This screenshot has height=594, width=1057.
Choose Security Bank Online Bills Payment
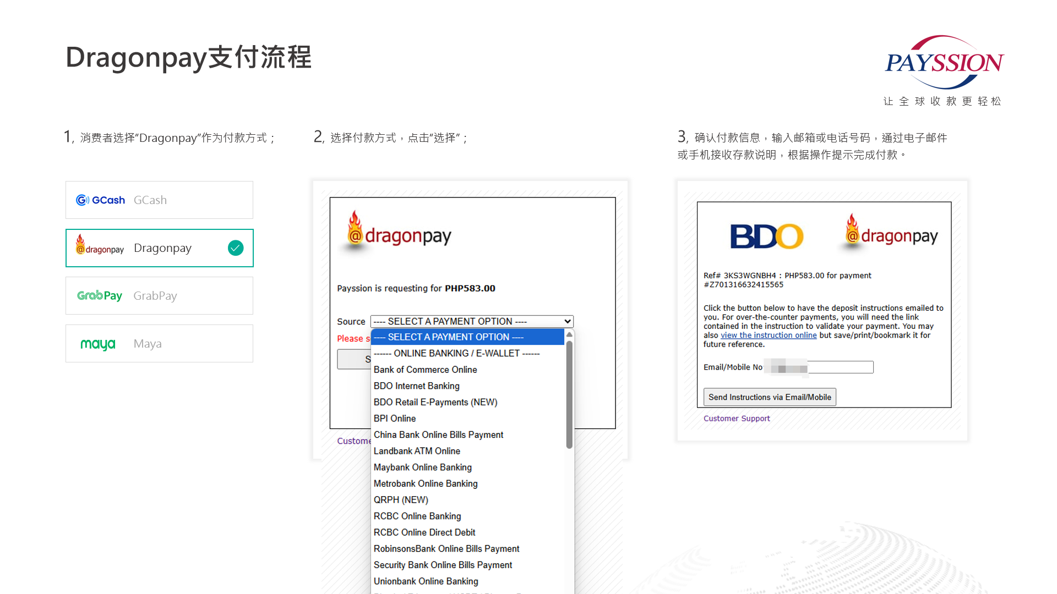point(468,565)
